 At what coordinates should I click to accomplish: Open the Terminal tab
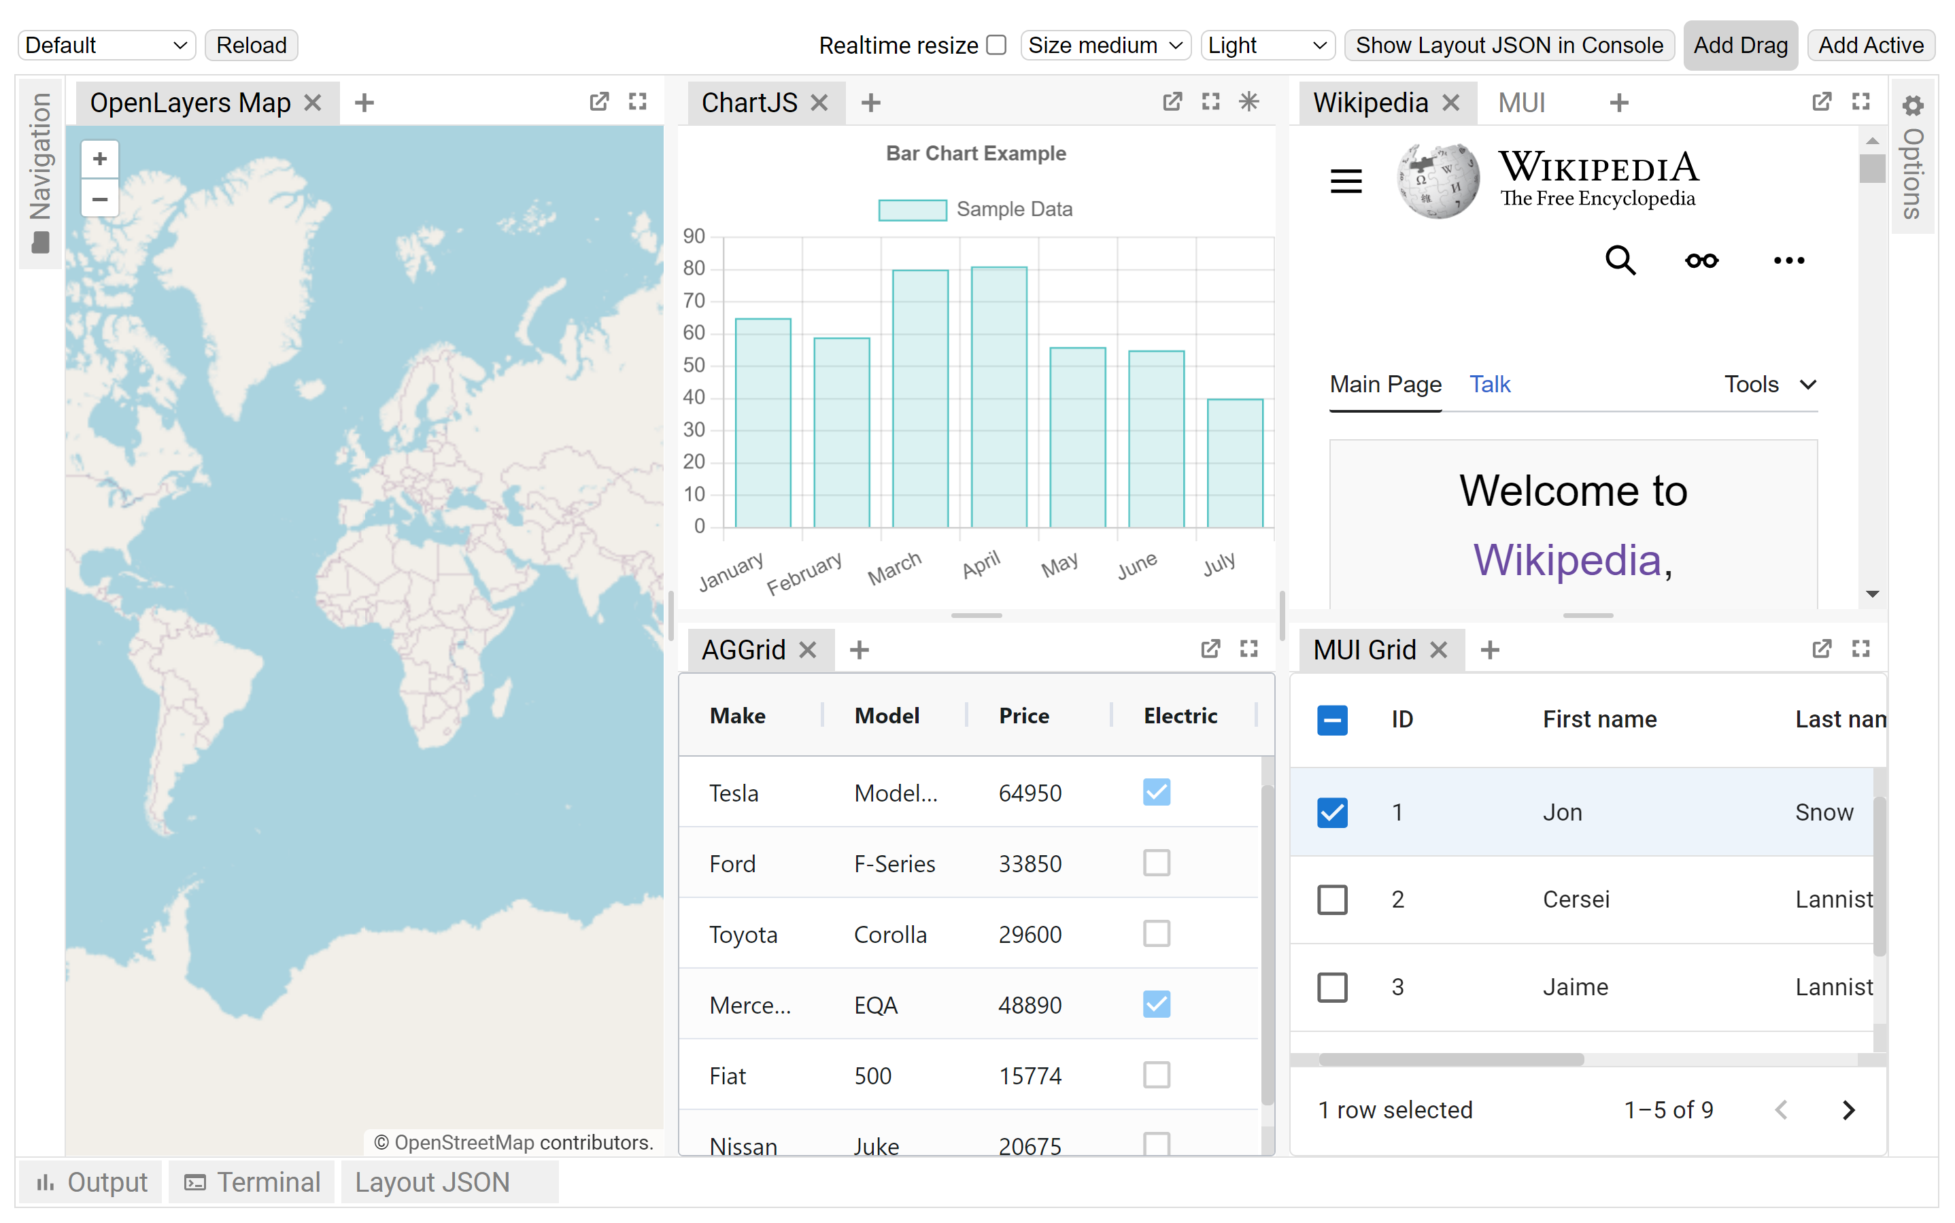pyautogui.click(x=252, y=1182)
